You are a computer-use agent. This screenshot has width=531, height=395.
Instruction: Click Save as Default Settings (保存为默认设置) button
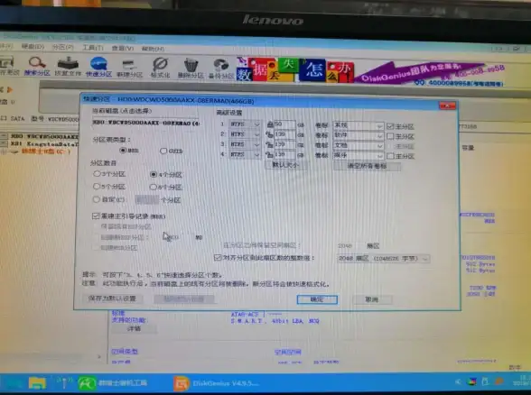pos(112,299)
